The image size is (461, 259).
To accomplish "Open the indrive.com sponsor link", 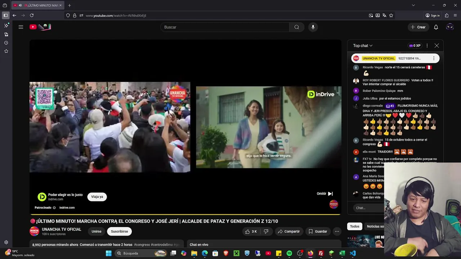I will [x=67, y=208].
